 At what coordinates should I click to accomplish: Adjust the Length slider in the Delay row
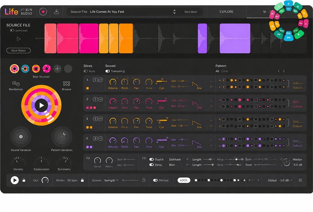[x=209, y=165]
